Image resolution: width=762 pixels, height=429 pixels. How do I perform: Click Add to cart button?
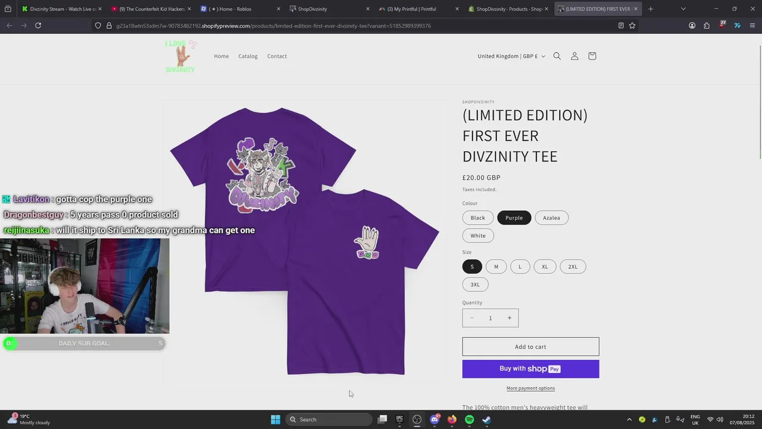(x=530, y=347)
